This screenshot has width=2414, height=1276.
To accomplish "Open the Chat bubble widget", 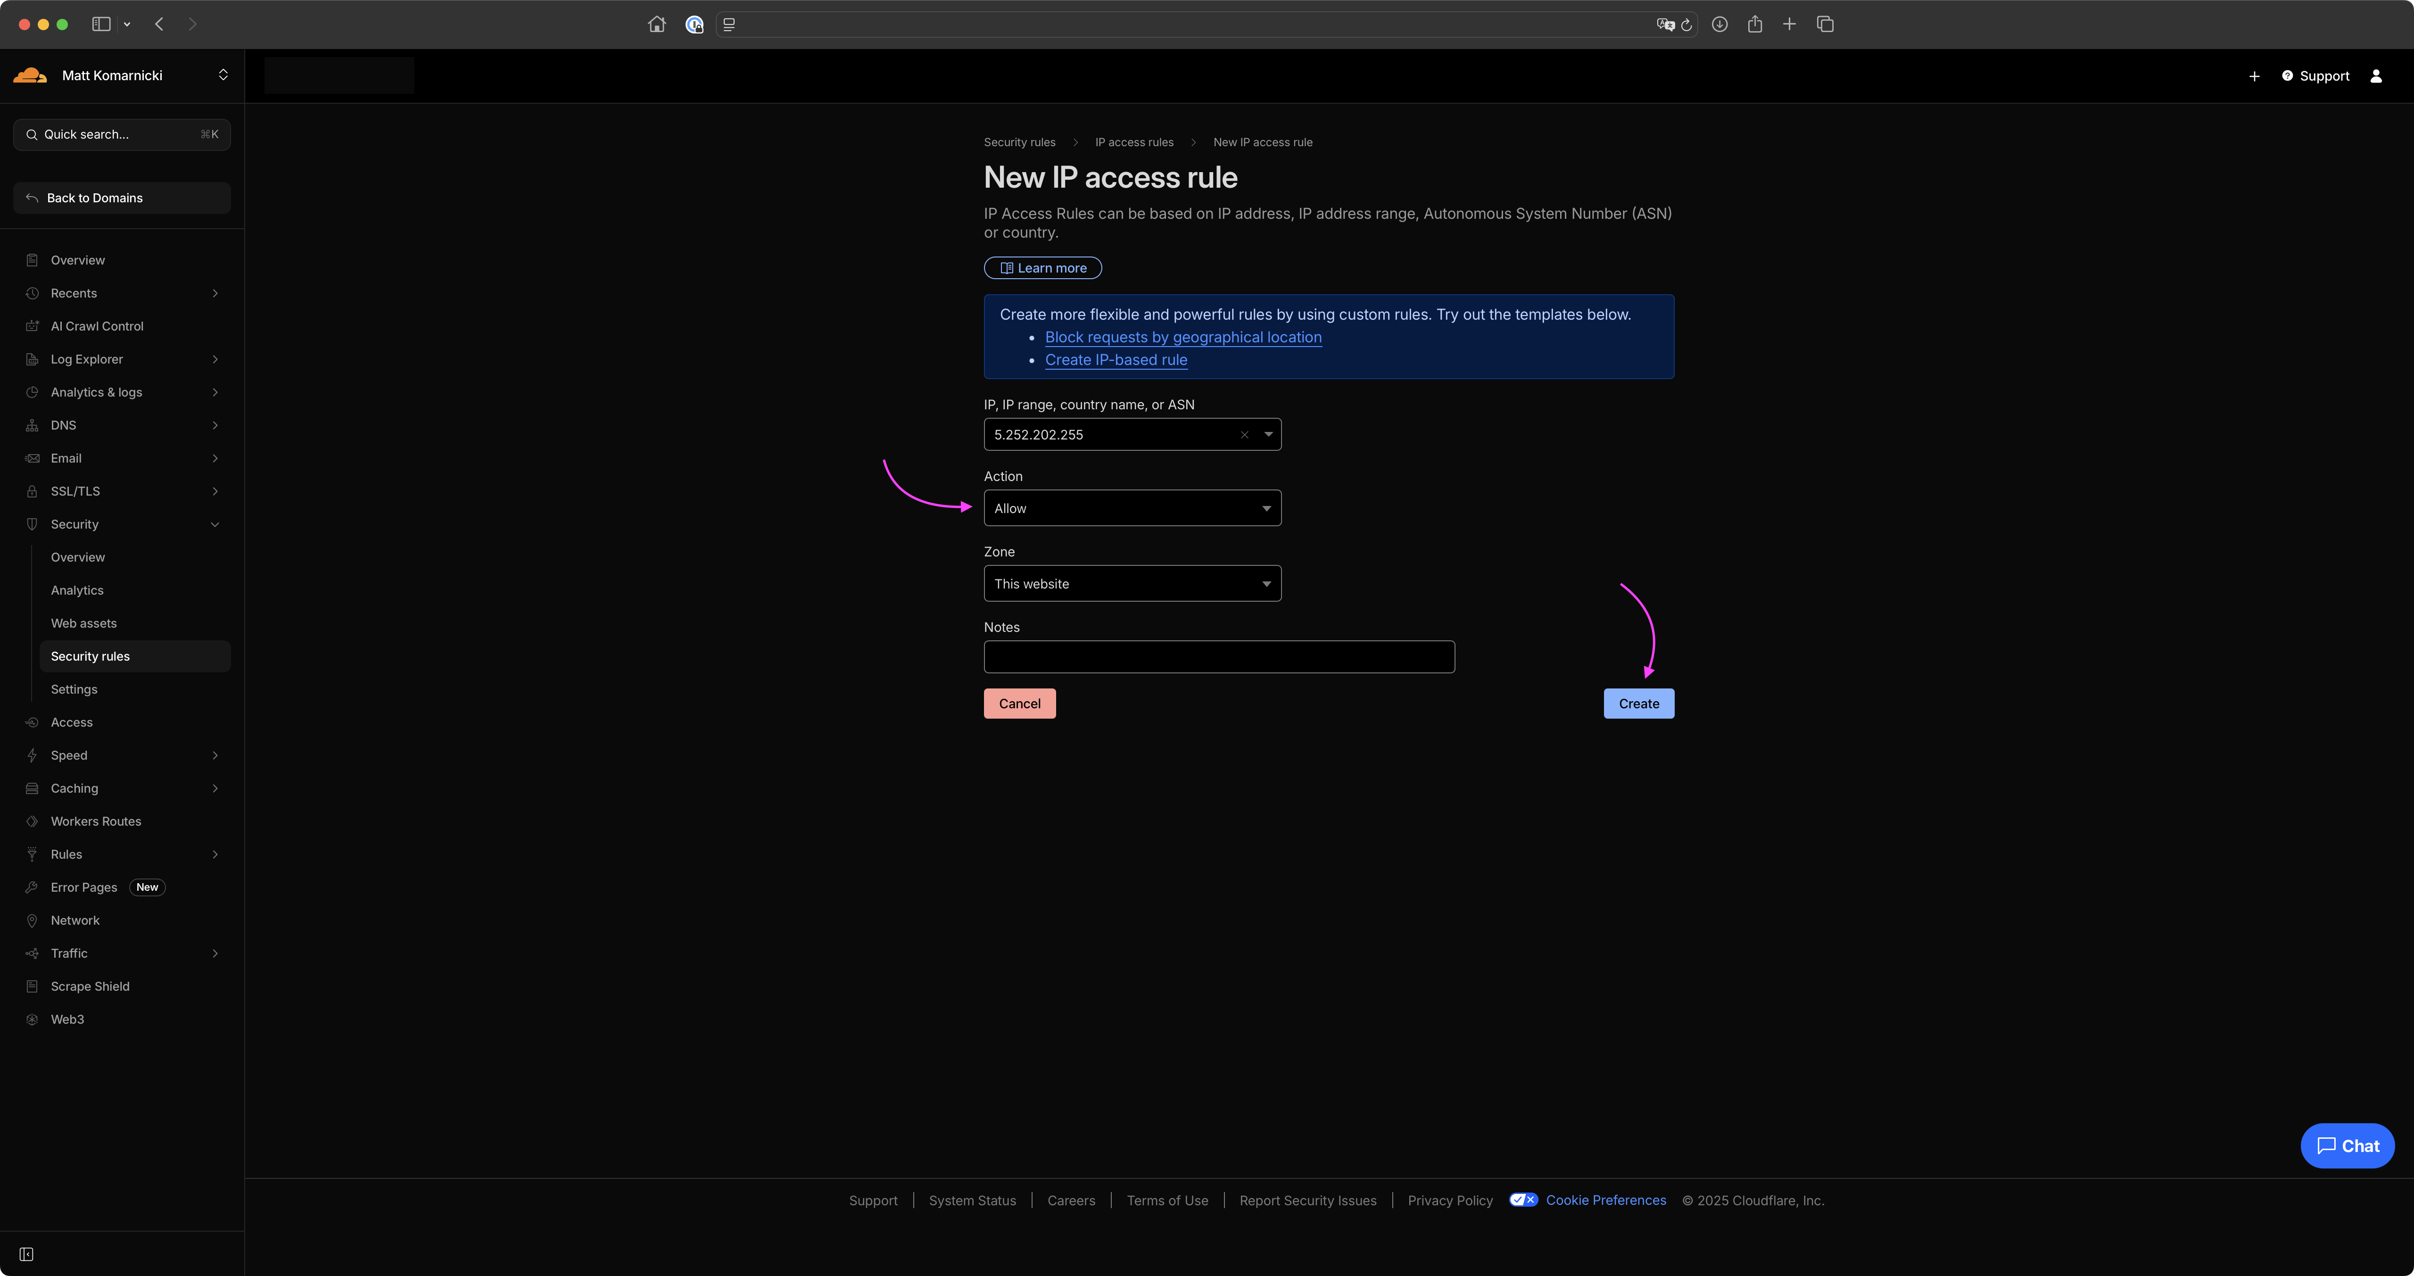I will click(x=2347, y=1146).
